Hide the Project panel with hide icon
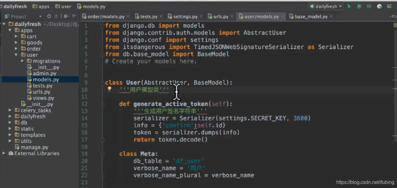Screen dimensions: 397x188 click(74, 16)
